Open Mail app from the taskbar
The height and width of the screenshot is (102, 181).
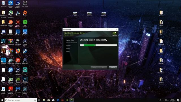click(53, 100)
